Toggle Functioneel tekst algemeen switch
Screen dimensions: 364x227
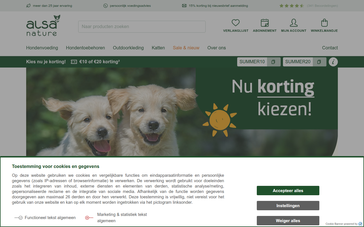pyautogui.click(x=18, y=218)
